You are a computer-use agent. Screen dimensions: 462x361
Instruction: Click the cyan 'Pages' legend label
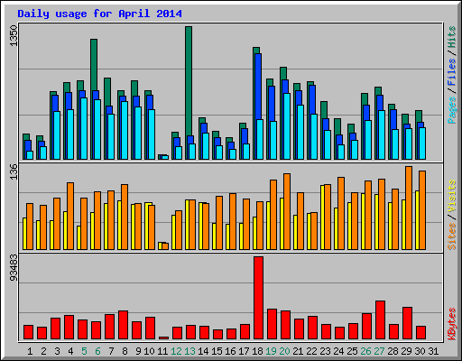(452, 110)
